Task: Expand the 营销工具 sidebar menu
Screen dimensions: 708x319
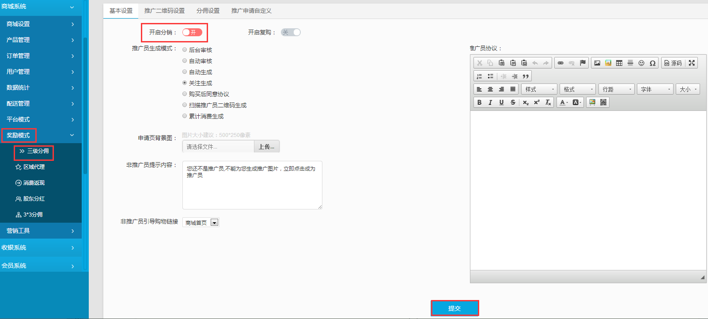Action: coord(41,231)
